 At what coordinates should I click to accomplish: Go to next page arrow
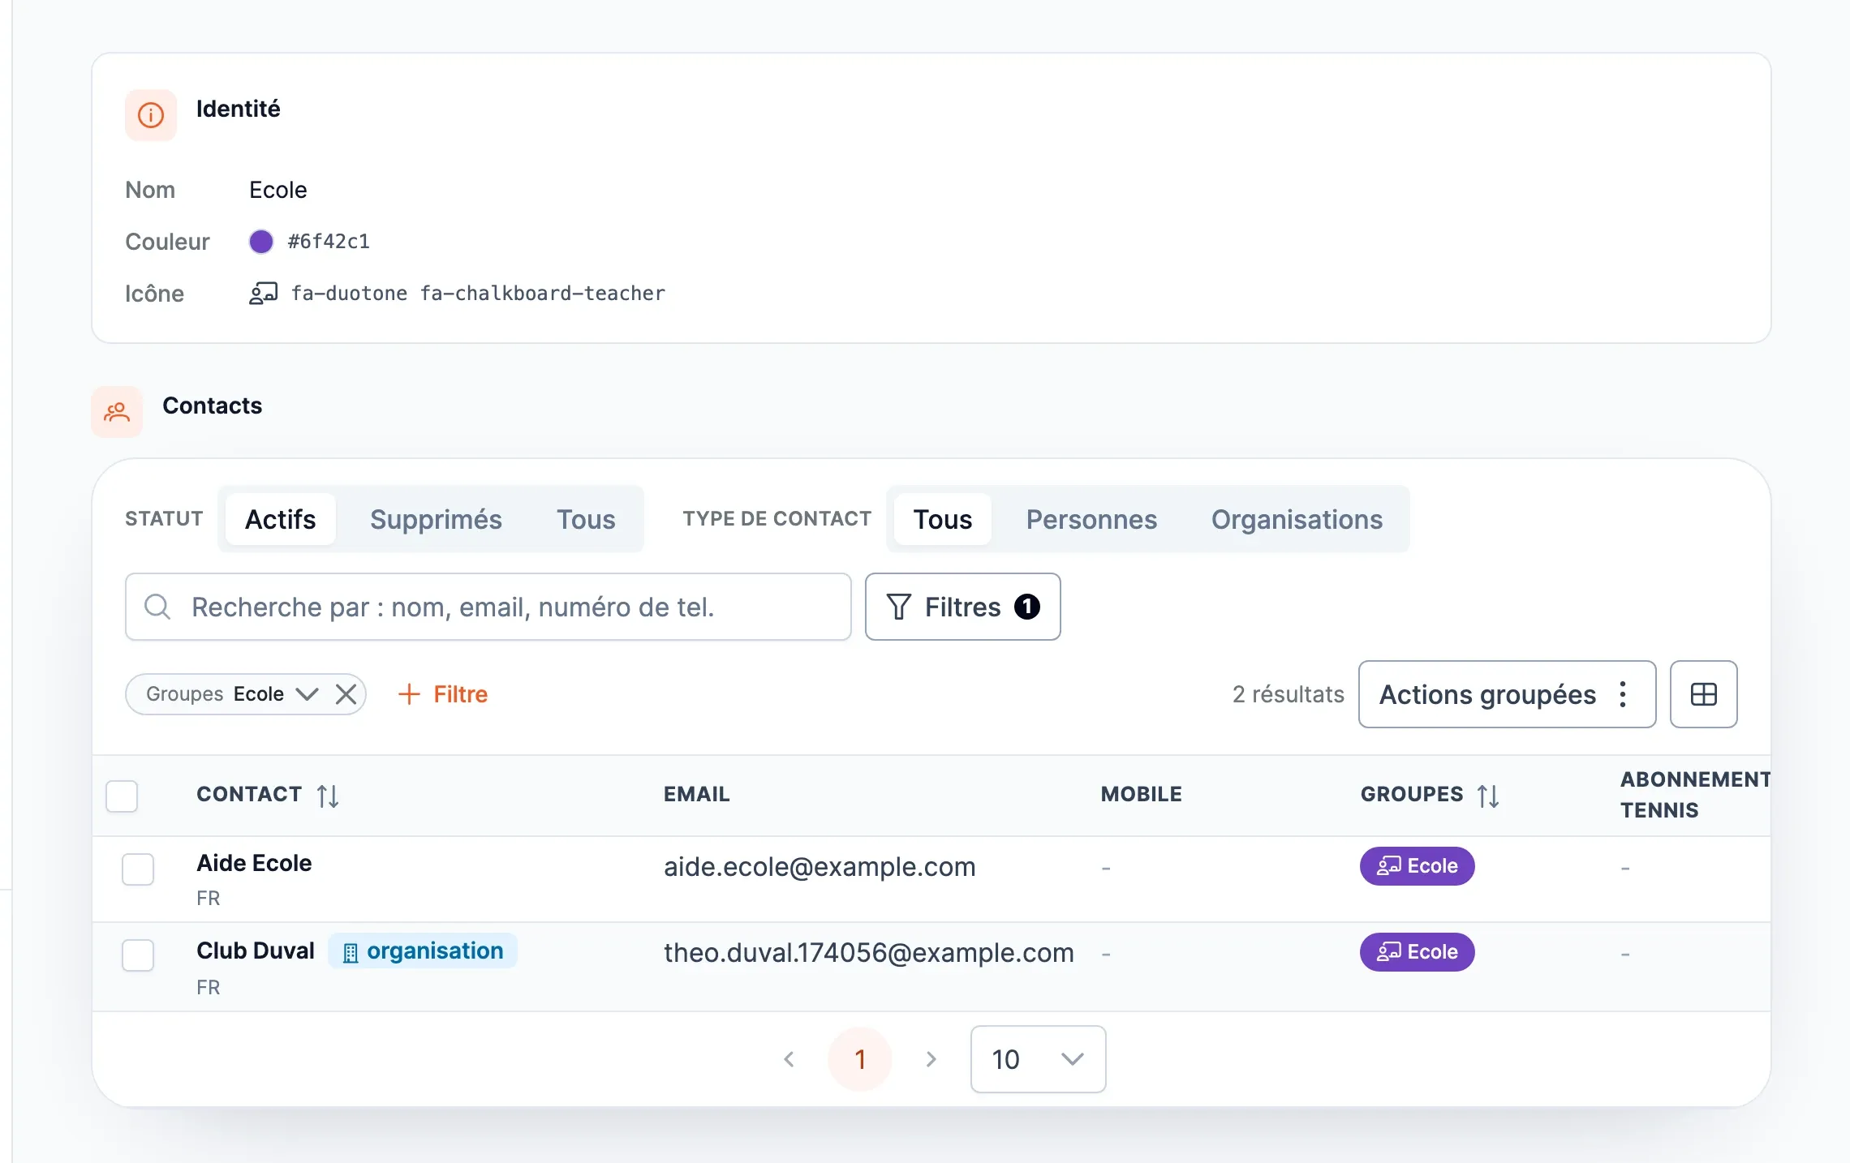click(x=931, y=1059)
